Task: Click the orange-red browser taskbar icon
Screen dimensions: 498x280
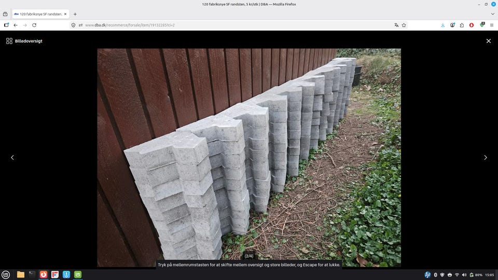Action: pos(44,275)
